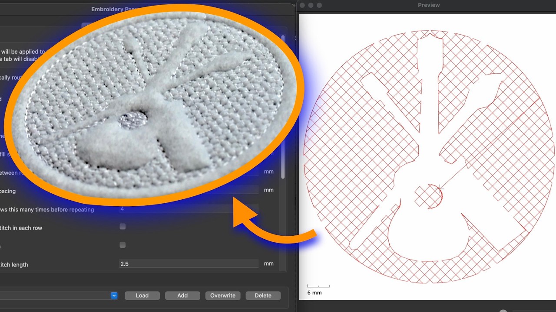
Task: Click 'ws this many times before repeating' label
Action: pyautogui.click(x=47, y=209)
